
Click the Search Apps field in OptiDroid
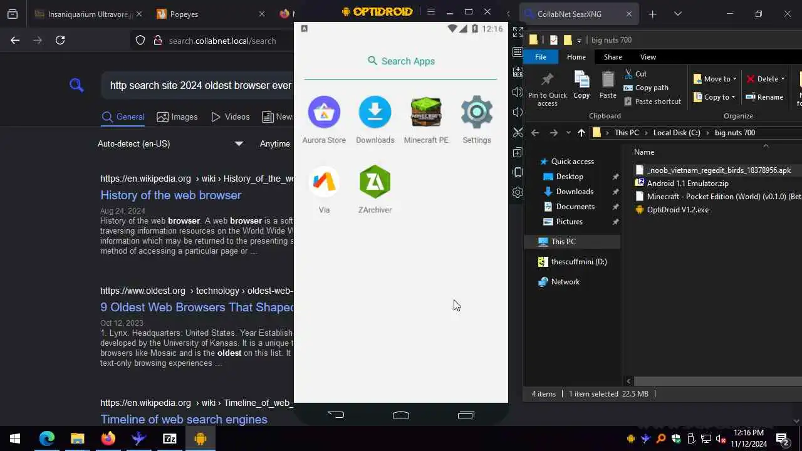400,61
